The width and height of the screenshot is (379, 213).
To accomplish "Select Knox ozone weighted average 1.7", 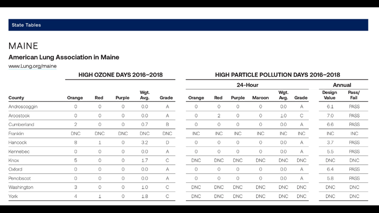I will point(145,160).
